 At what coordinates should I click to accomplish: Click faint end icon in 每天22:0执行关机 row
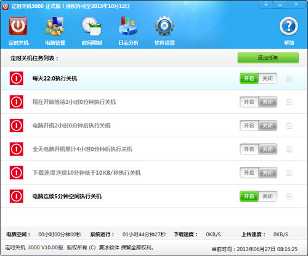289,78
